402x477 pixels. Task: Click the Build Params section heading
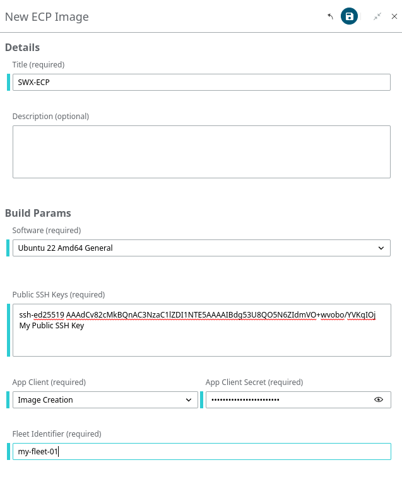coord(38,213)
